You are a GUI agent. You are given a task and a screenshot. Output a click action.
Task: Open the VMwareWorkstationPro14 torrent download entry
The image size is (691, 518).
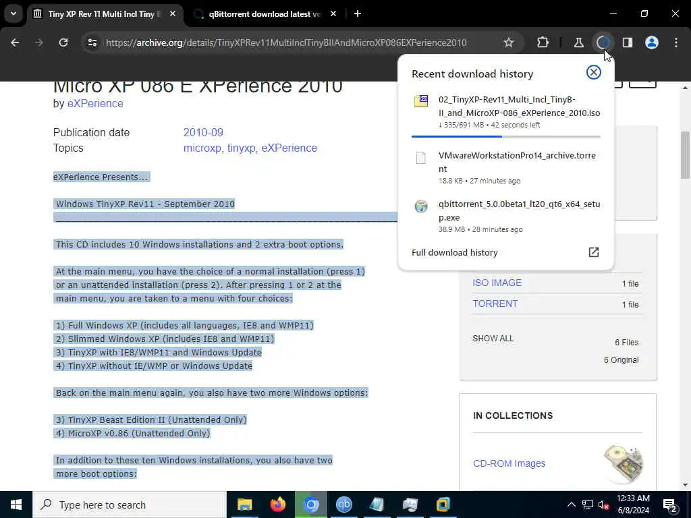506,167
